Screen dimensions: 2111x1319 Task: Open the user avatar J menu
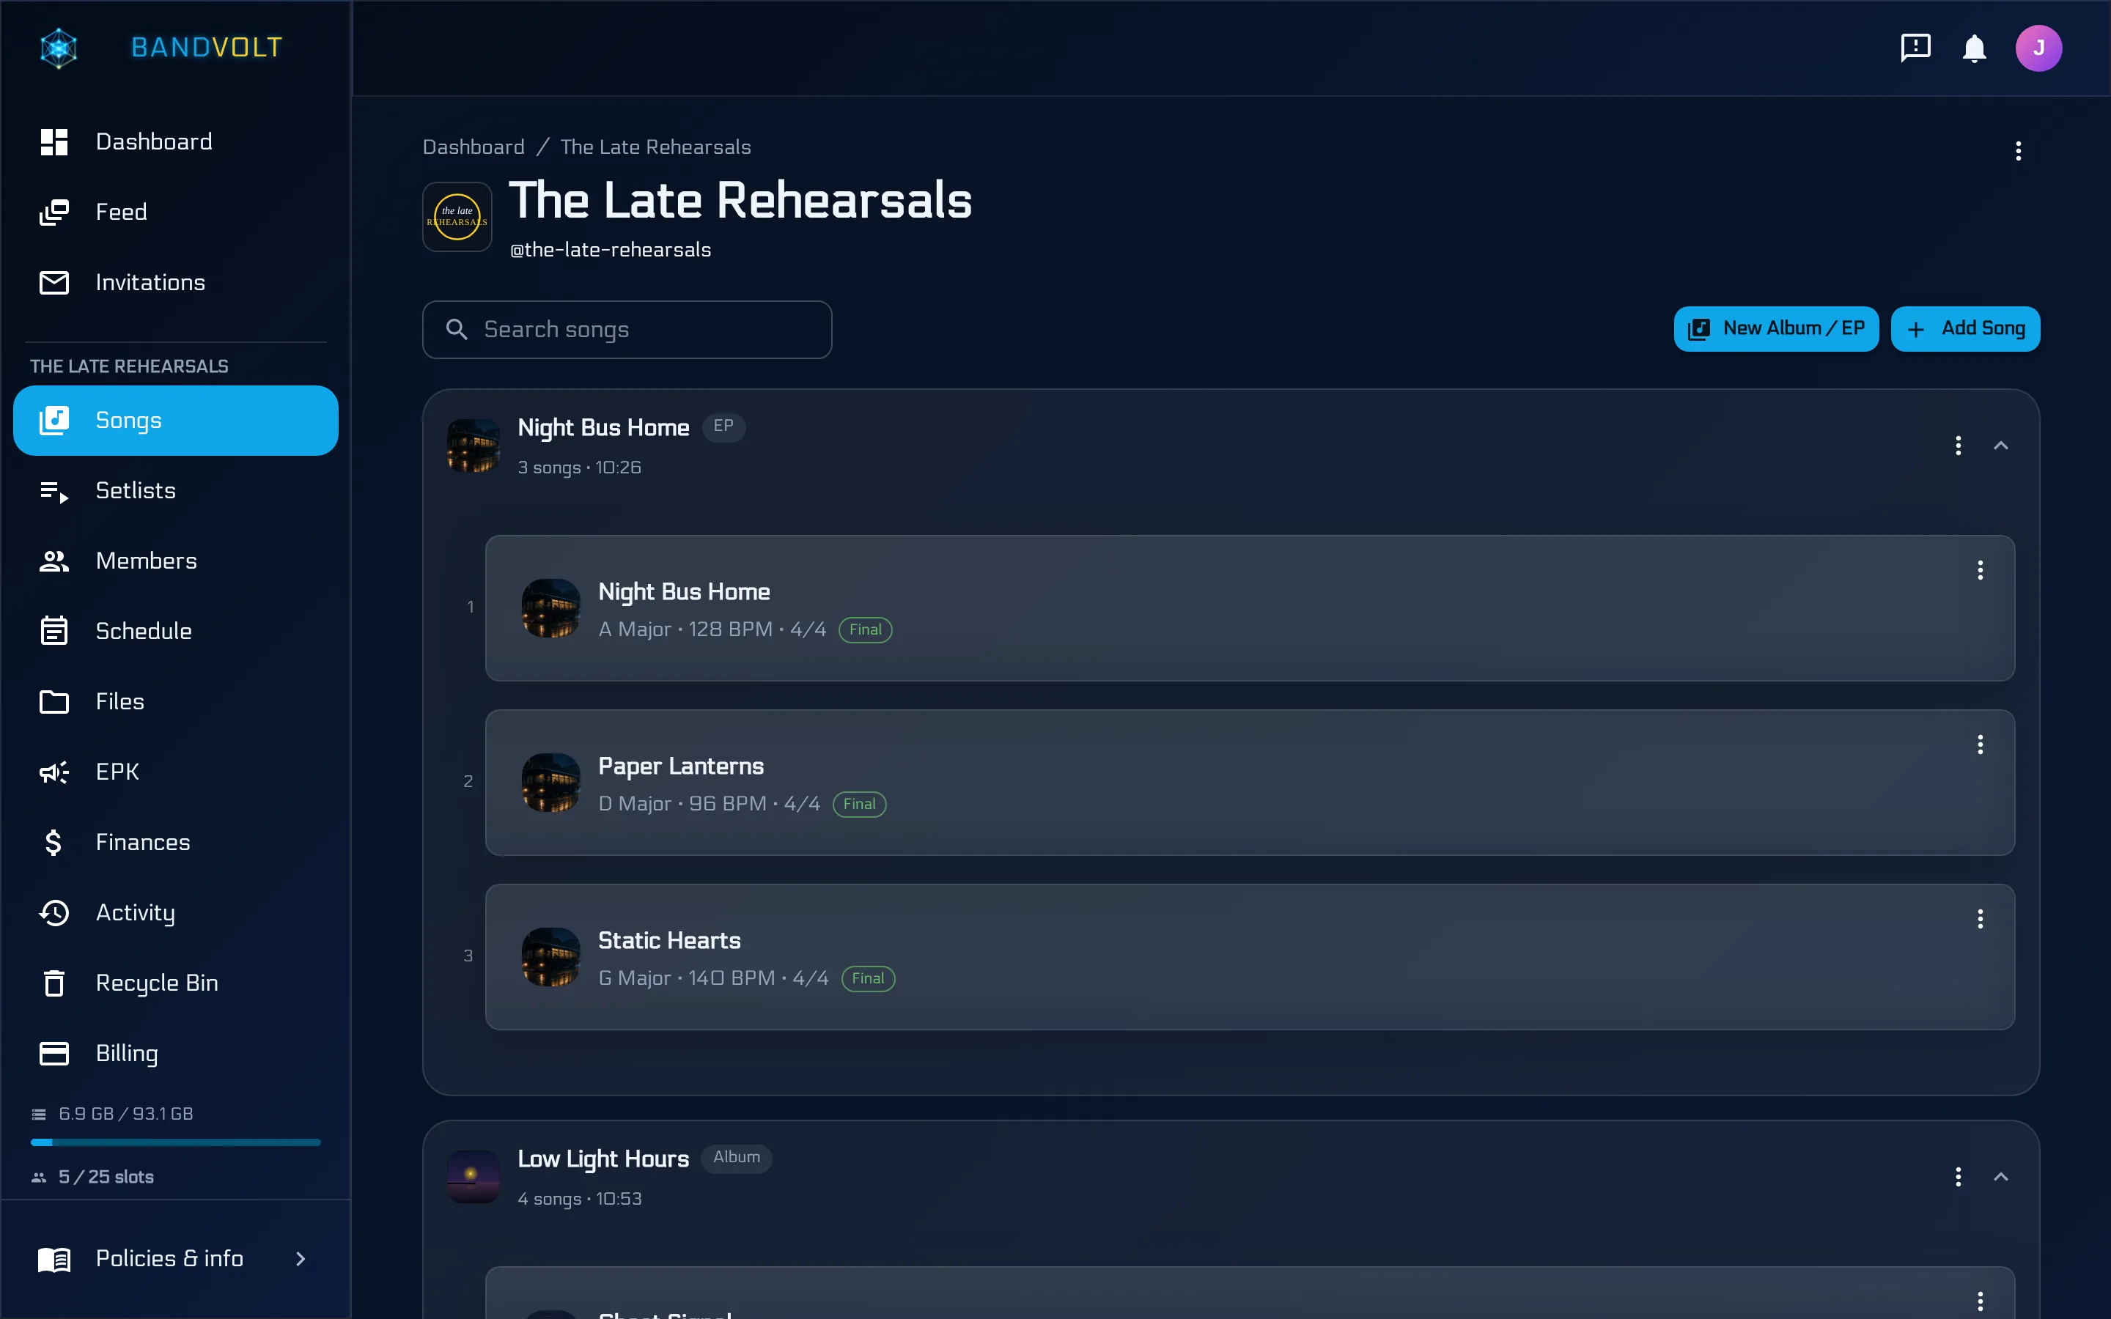click(x=2038, y=48)
